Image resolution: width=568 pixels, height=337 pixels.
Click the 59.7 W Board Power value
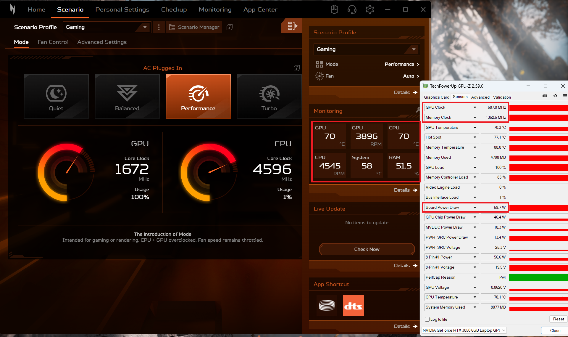point(494,207)
